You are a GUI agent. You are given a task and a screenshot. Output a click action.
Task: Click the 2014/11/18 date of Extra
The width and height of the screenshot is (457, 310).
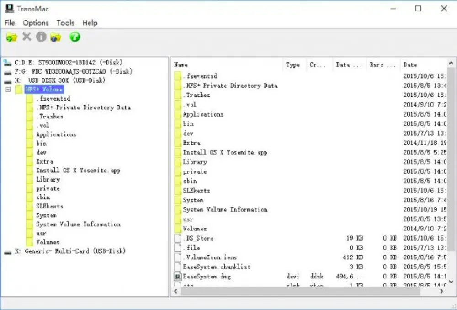click(425, 143)
